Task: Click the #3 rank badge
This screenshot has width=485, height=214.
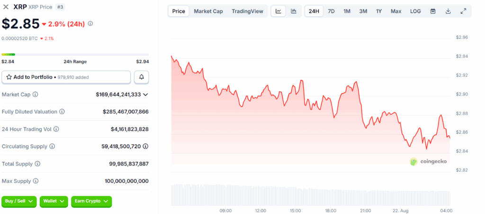Action: pyautogui.click(x=60, y=7)
